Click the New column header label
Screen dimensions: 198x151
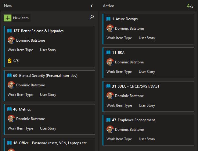click(x=8, y=6)
